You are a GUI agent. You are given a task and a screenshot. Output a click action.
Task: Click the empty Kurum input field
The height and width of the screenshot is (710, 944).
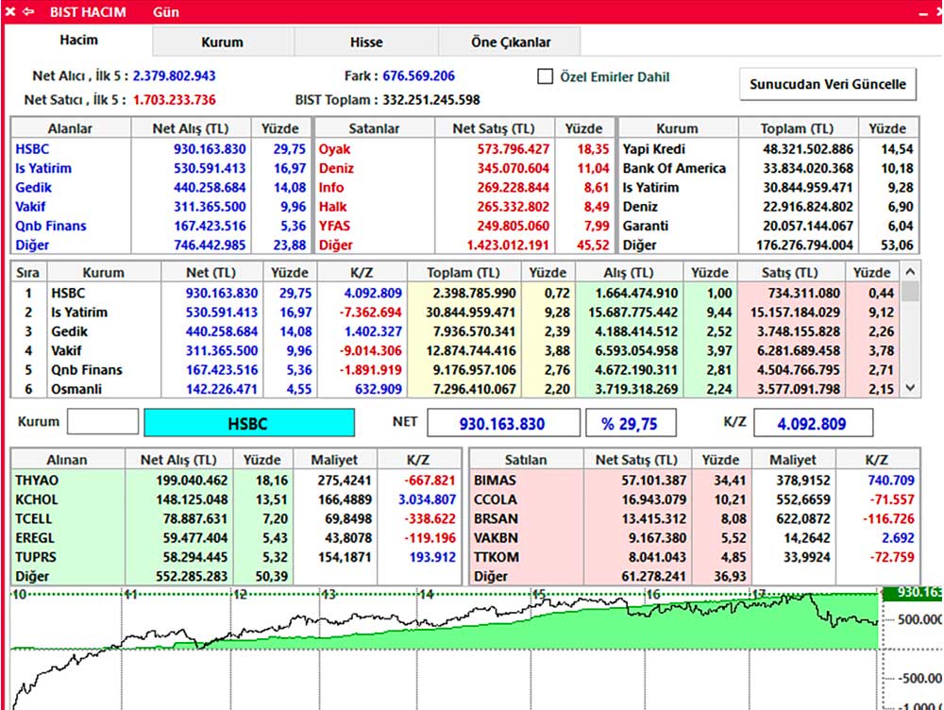103,423
